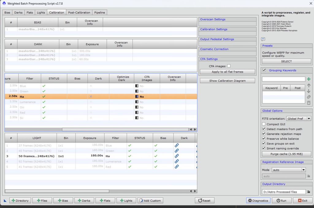Screen dimensions: 314x208
Task: Click Show Calibration Diagram button
Action: pos(227,81)
